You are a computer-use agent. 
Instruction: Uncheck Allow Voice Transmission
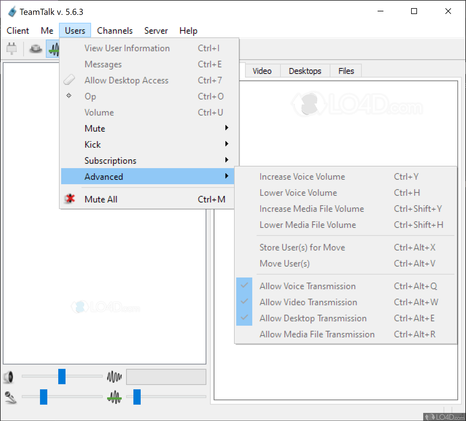(x=307, y=286)
